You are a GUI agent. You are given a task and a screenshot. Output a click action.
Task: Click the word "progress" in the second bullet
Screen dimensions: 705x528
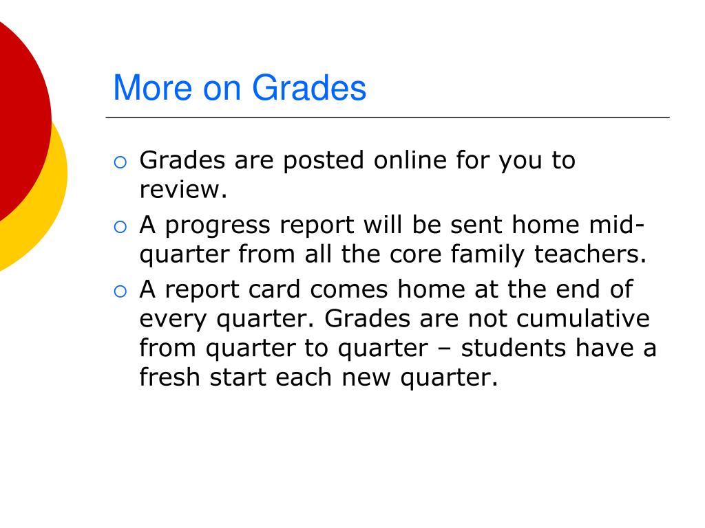point(218,225)
